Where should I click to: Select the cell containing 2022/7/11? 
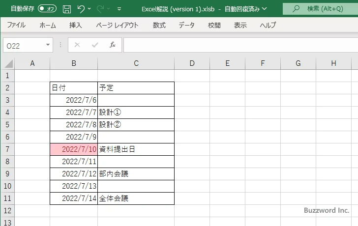(74, 162)
